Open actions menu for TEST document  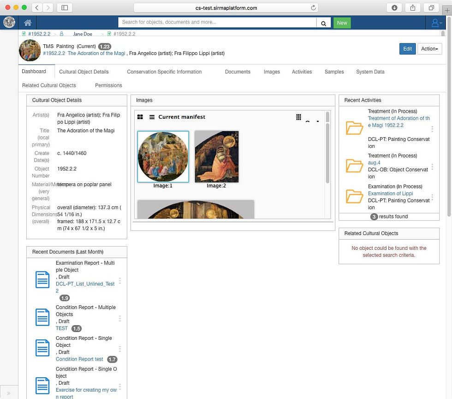coord(119,319)
